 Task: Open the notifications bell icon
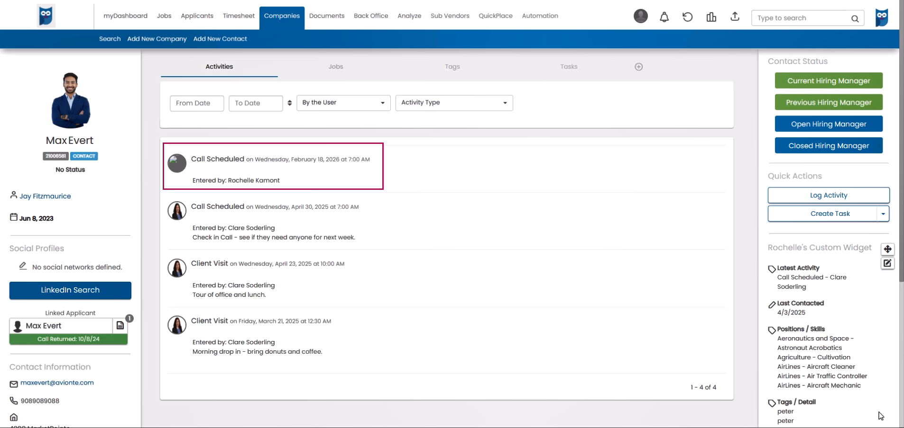tap(664, 17)
